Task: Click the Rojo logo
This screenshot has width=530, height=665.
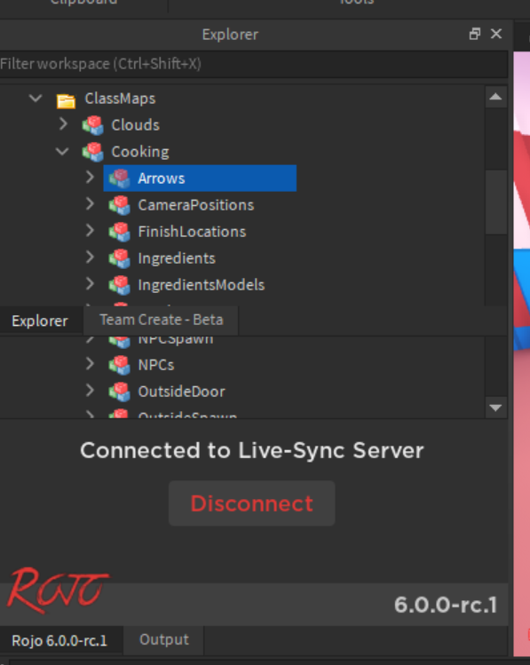Action: click(x=58, y=590)
